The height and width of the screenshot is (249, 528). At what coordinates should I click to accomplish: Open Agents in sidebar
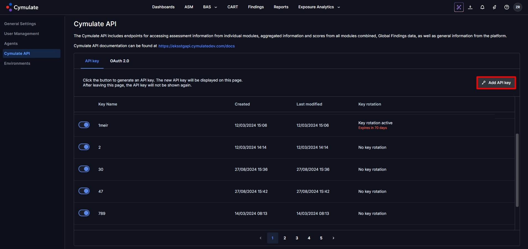coord(11,44)
